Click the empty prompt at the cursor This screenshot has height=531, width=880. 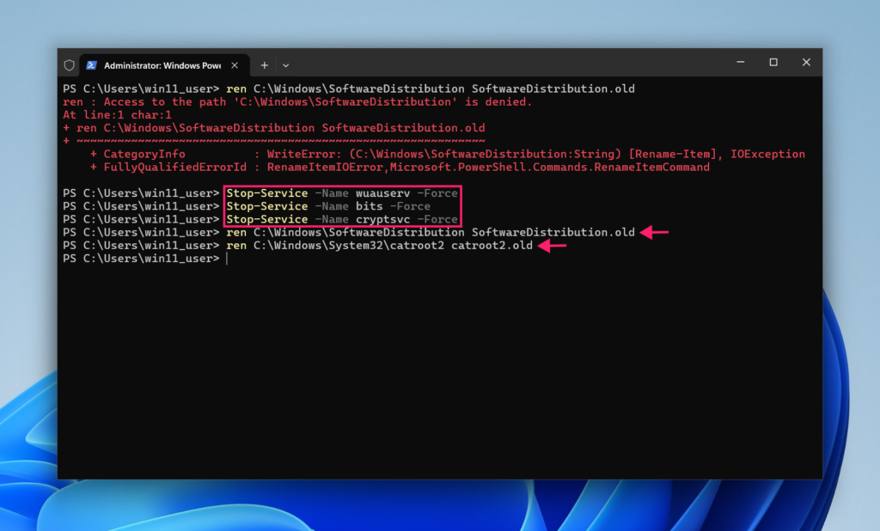pos(227,259)
